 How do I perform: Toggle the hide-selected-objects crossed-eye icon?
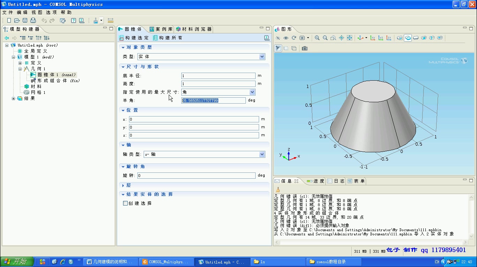[278, 38]
